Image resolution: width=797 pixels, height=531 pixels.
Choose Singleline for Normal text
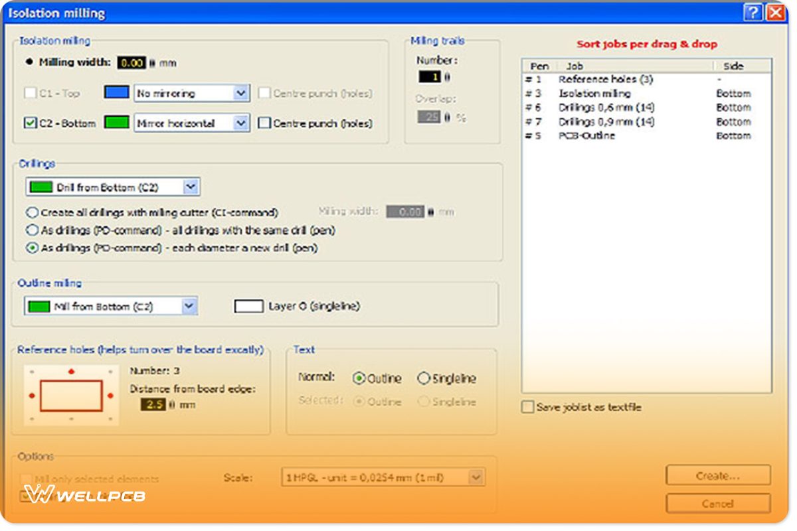tap(424, 378)
